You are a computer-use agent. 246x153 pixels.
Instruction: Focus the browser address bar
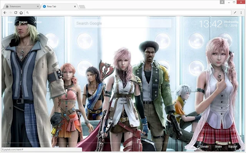(x=128, y=13)
